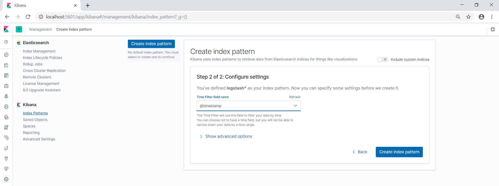Open the default space selector avatar

pyautogui.click(x=19, y=29)
